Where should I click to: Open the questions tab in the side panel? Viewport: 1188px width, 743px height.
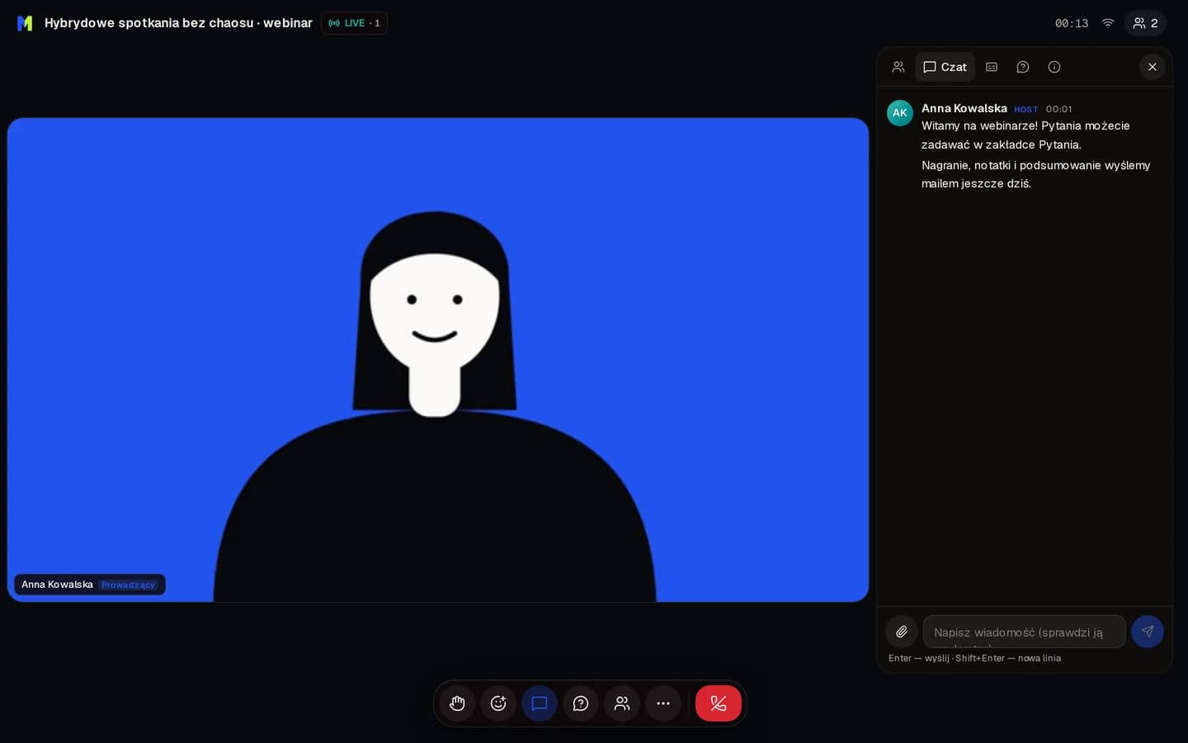pyautogui.click(x=1023, y=67)
